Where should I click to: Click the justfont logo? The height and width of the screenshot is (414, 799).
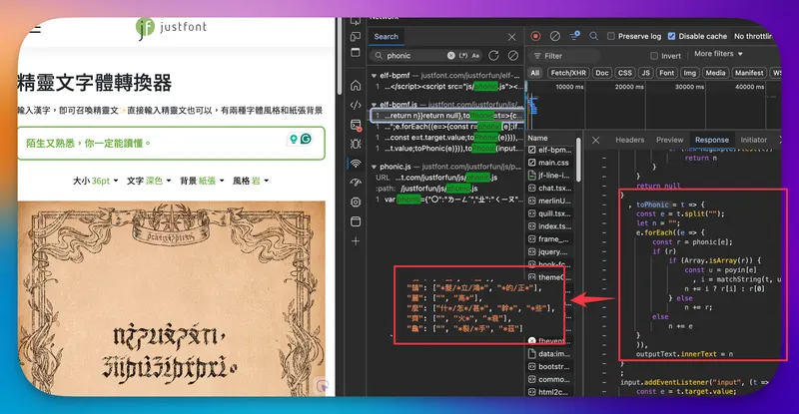coord(171,28)
